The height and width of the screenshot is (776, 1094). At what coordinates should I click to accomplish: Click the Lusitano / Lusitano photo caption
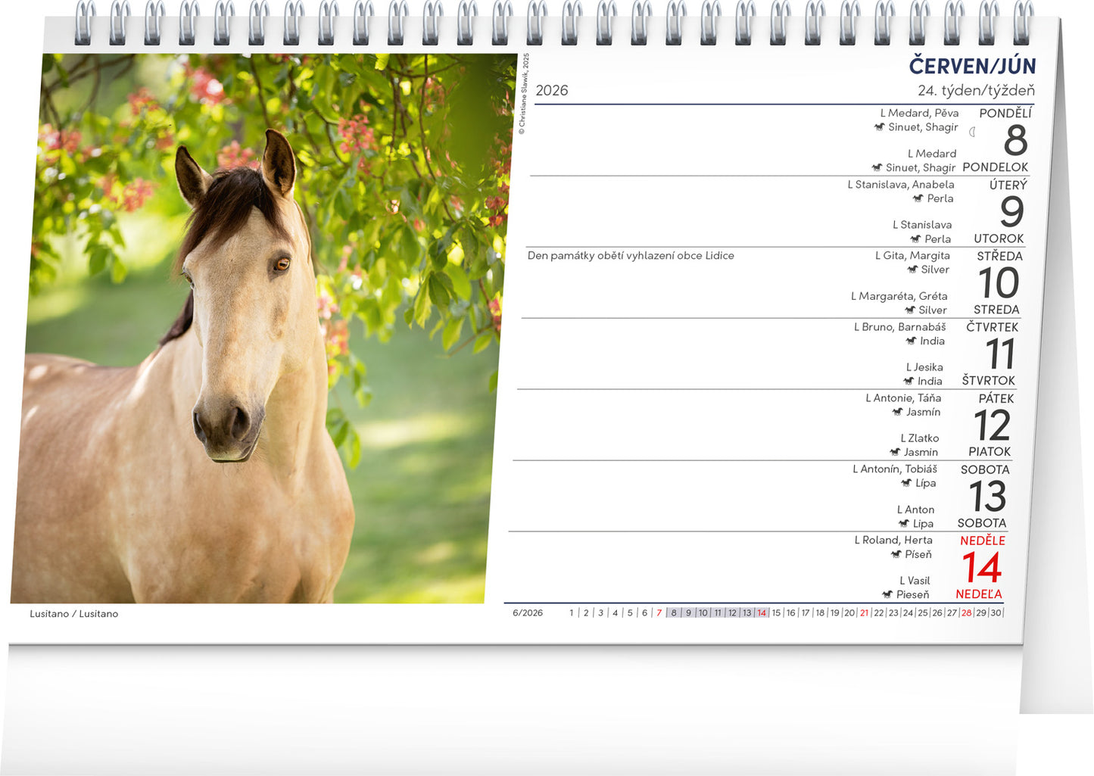click(x=74, y=614)
